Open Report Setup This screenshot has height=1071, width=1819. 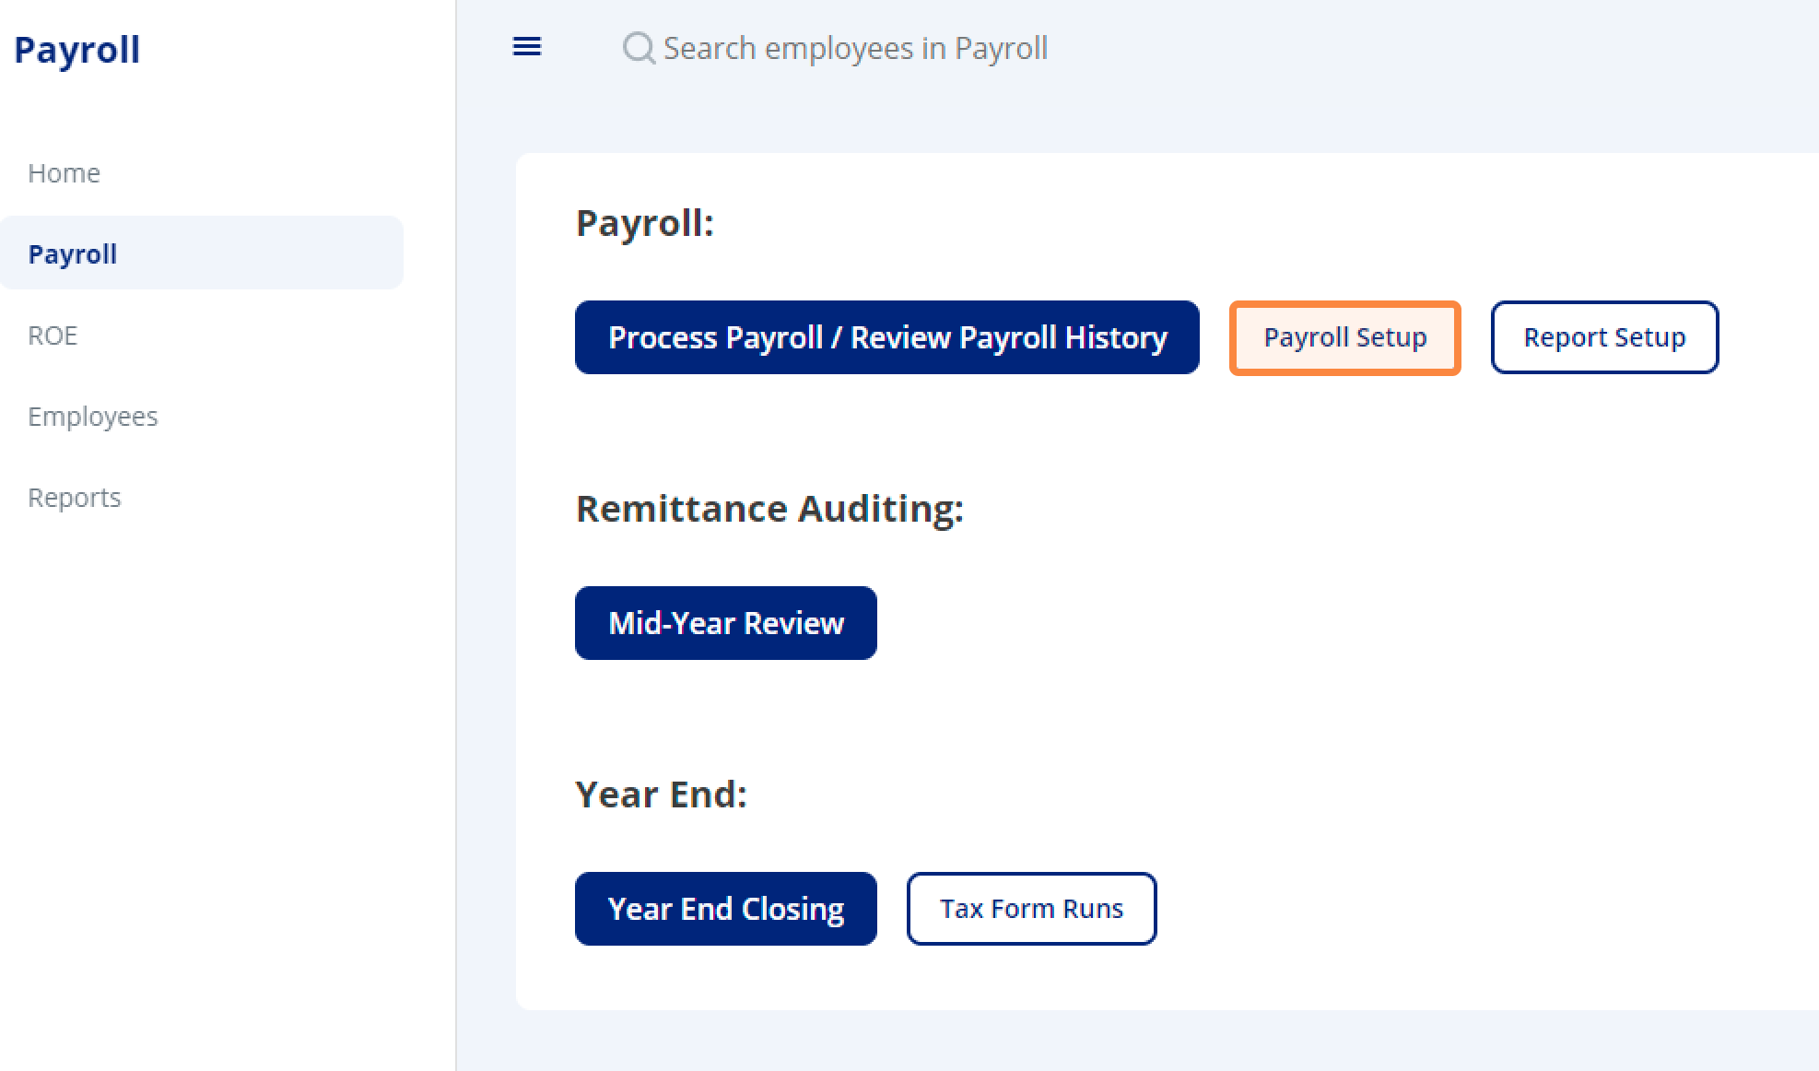click(1605, 337)
